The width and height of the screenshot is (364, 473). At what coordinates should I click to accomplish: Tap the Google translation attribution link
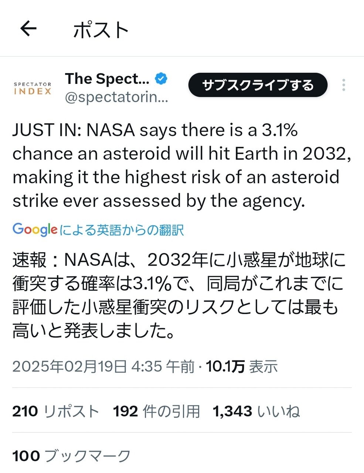point(121,230)
